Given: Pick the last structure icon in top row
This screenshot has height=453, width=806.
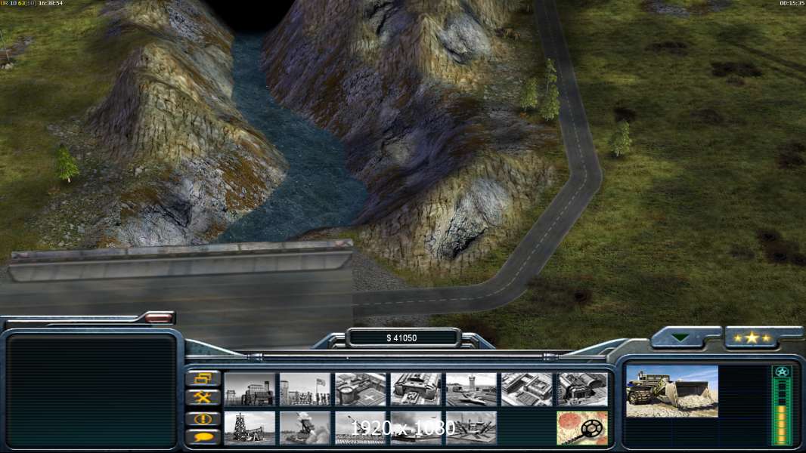Looking at the screenshot, I should click(x=582, y=389).
